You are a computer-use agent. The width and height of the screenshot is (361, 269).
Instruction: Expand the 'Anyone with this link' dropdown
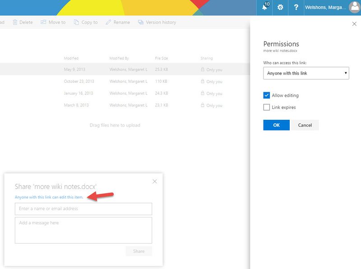pyautogui.click(x=306, y=73)
